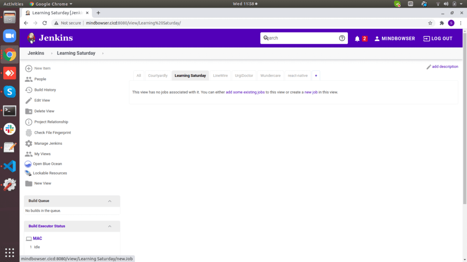This screenshot has width=467, height=262.
Task: Expand the Jenkins breadcrumb arrow
Action: tap(52, 53)
